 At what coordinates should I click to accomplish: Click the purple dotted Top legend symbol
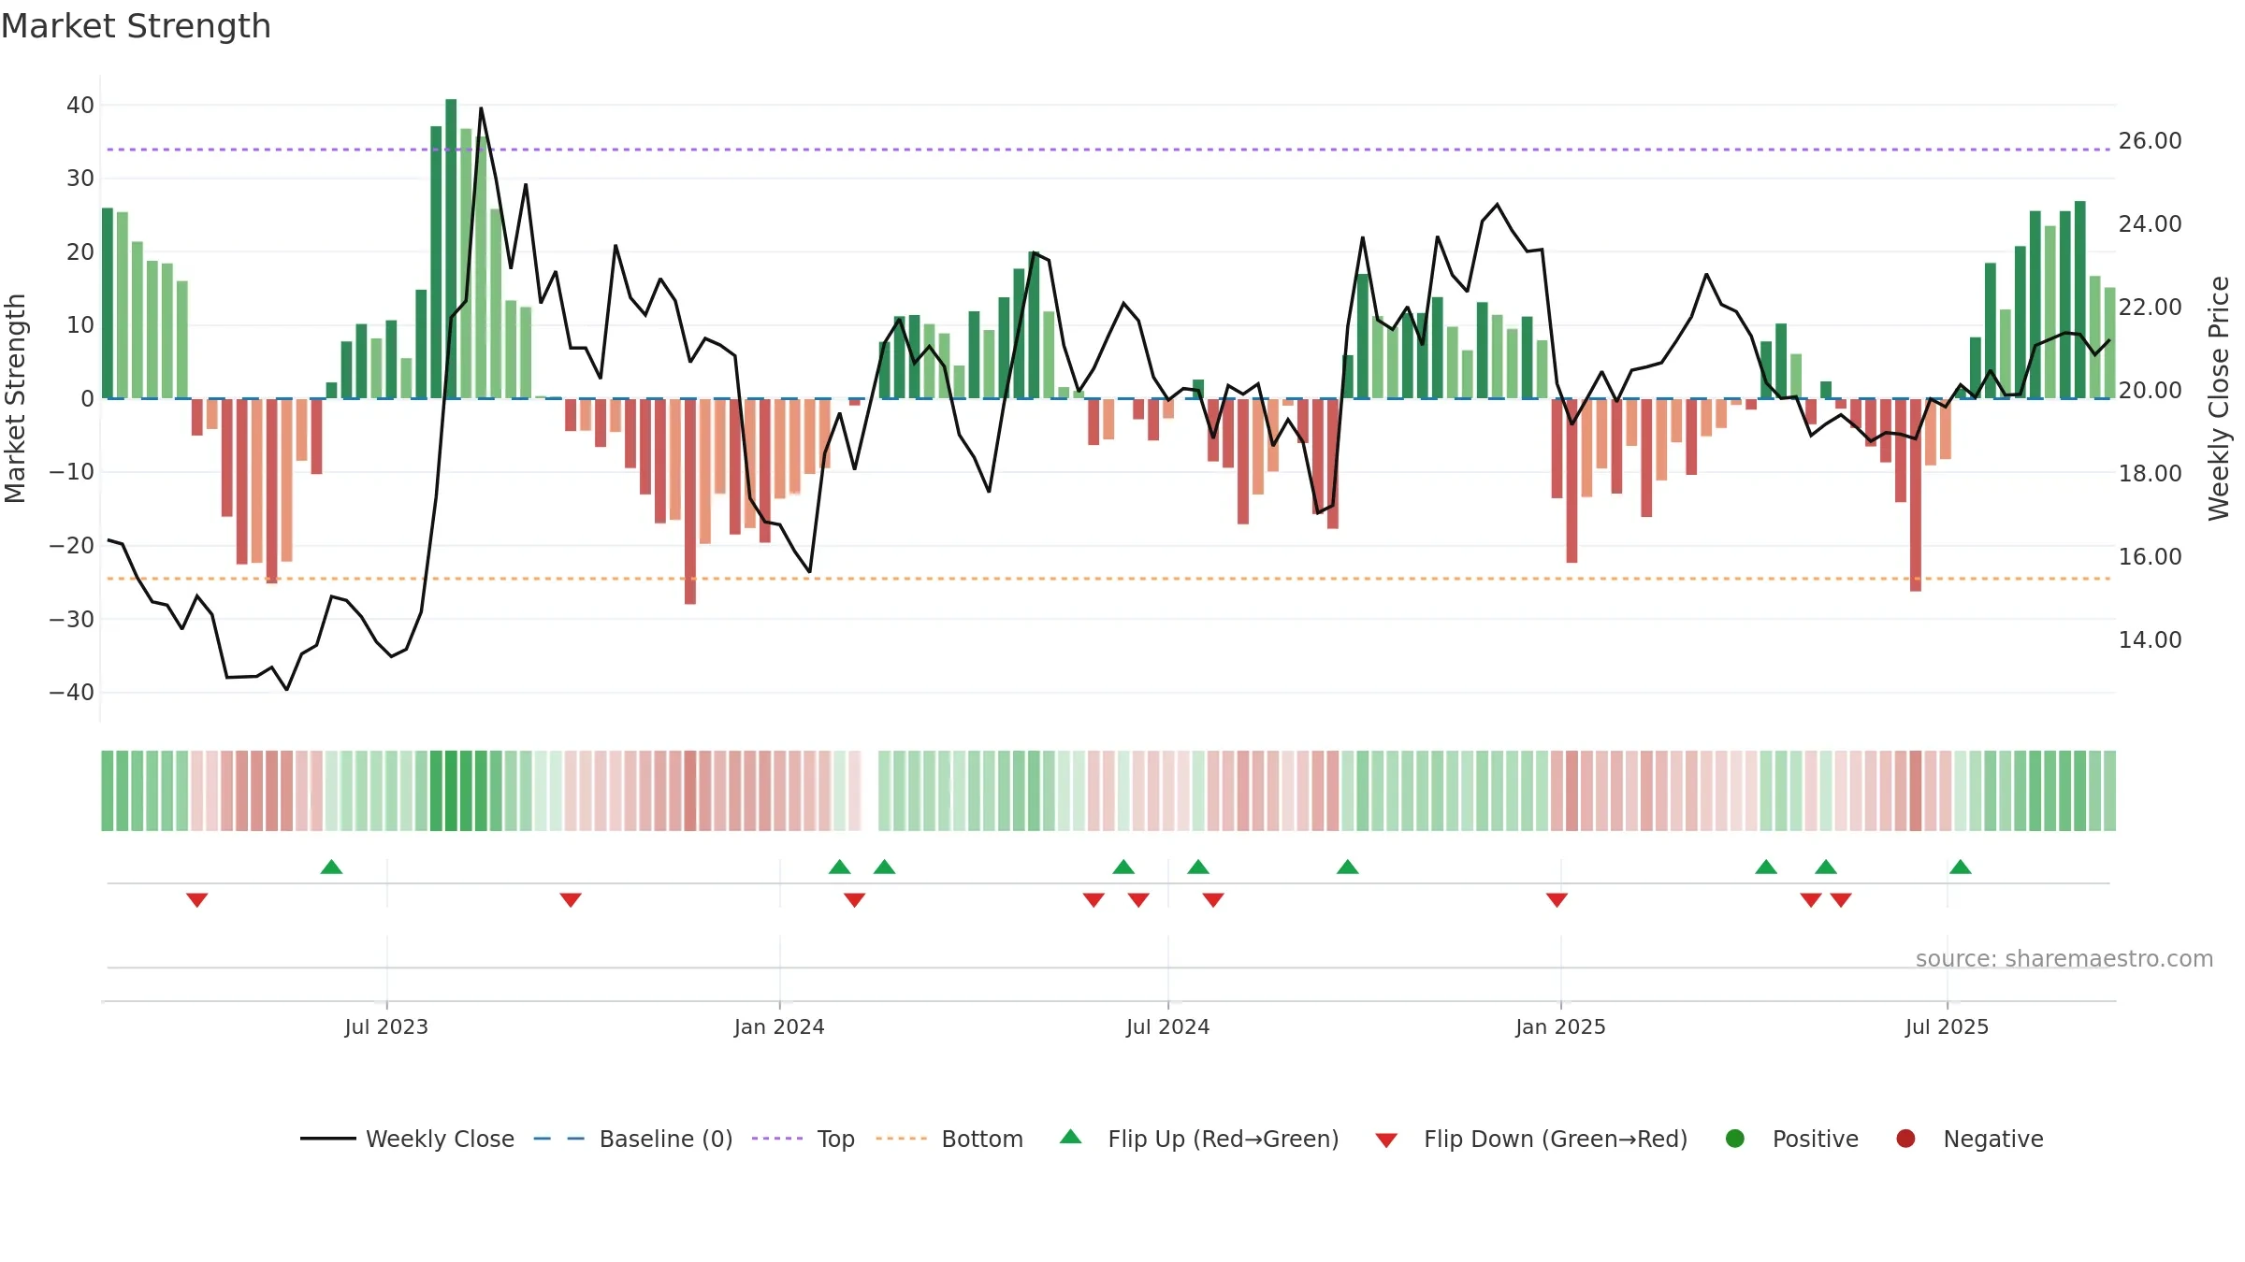(x=777, y=1139)
